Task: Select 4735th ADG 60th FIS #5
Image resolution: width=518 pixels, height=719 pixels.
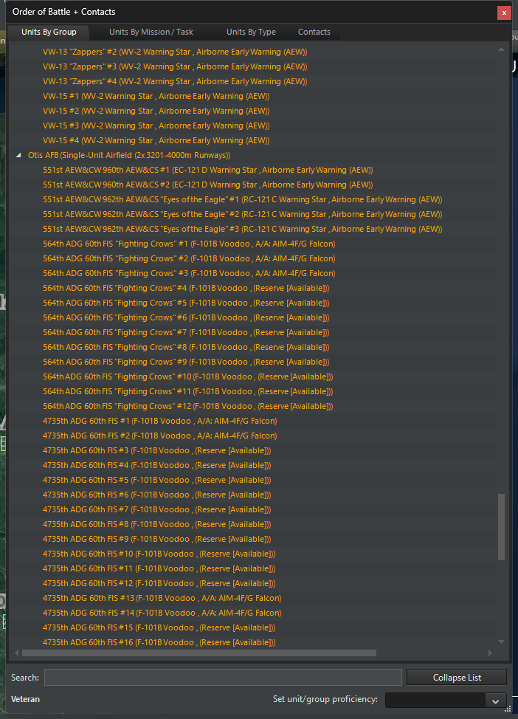Action: click(x=157, y=480)
